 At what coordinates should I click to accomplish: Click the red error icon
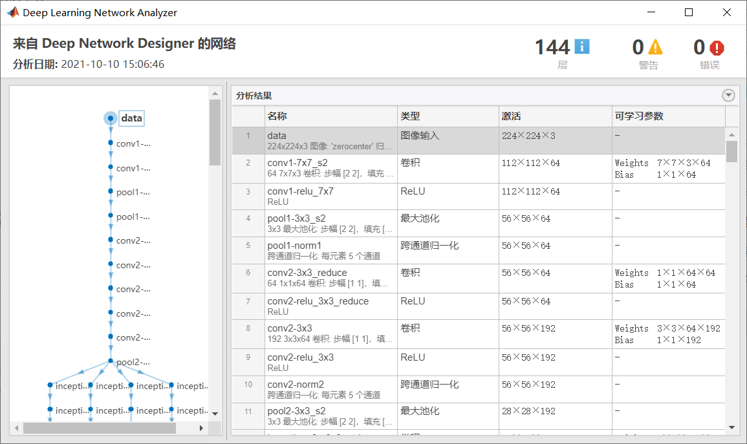point(717,48)
